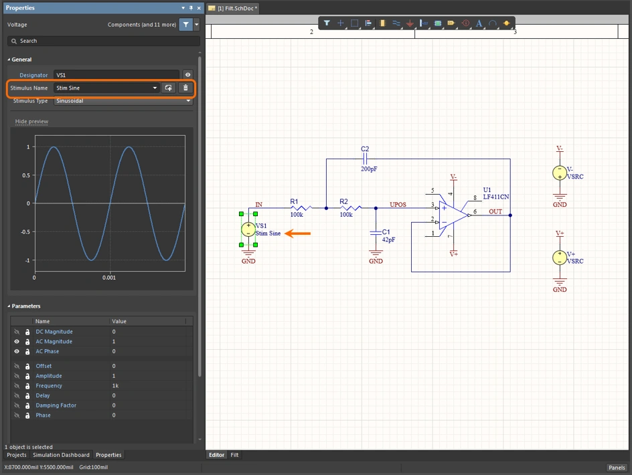Image resolution: width=632 pixels, height=475 pixels.
Task: Select the Place Wire tool
Action: [x=396, y=23]
